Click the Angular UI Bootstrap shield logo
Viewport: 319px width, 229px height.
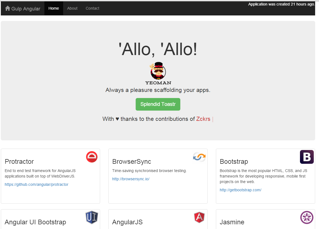click(x=92, y=217)
